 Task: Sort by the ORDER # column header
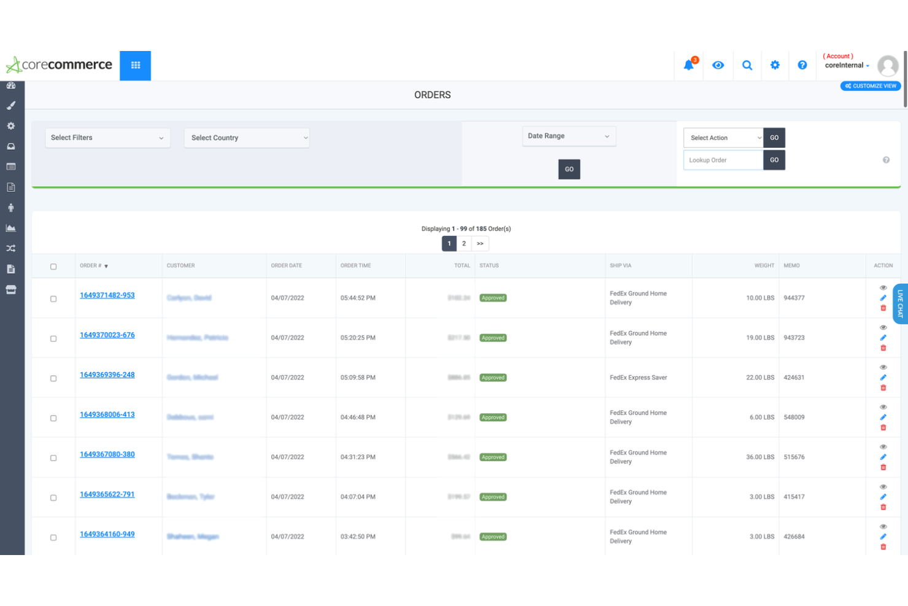(94, 266)
